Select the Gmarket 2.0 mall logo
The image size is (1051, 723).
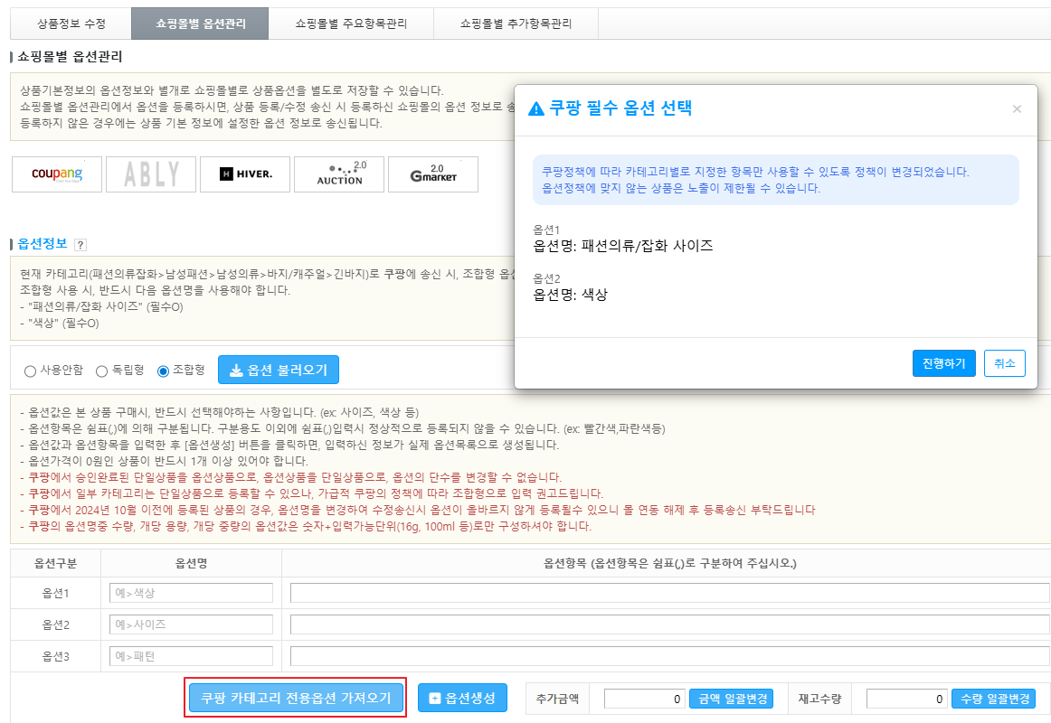433,174
